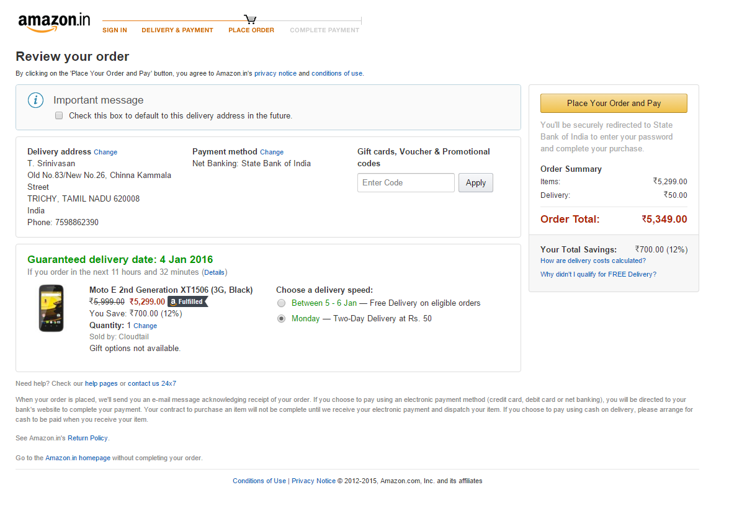Open the help pages link
Viewport: 729px width, 508px height.
coord(101,383)
